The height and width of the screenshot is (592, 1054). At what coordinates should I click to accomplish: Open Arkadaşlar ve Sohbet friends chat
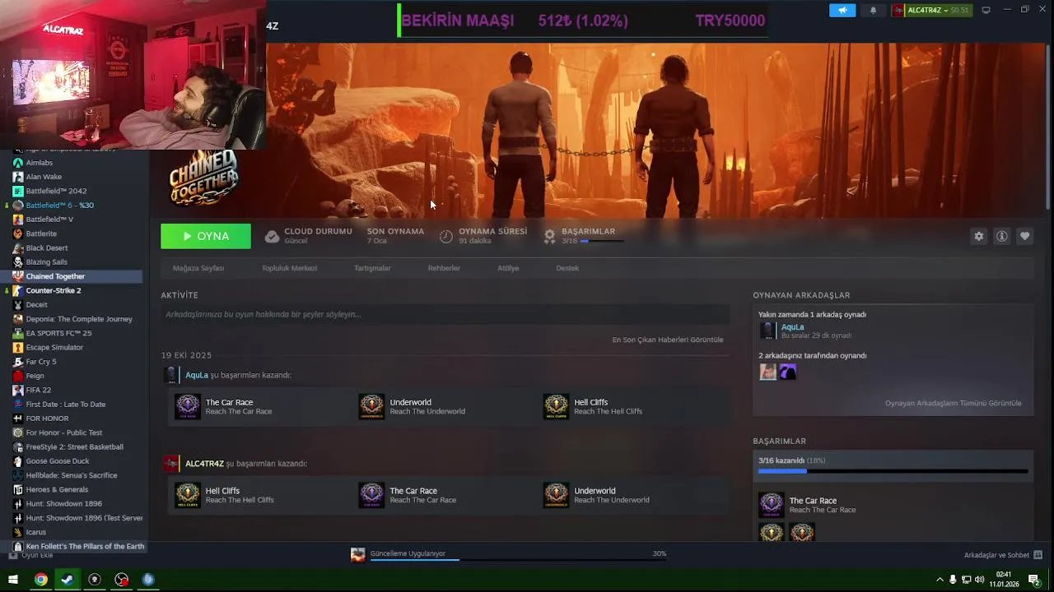[1003, 555]
